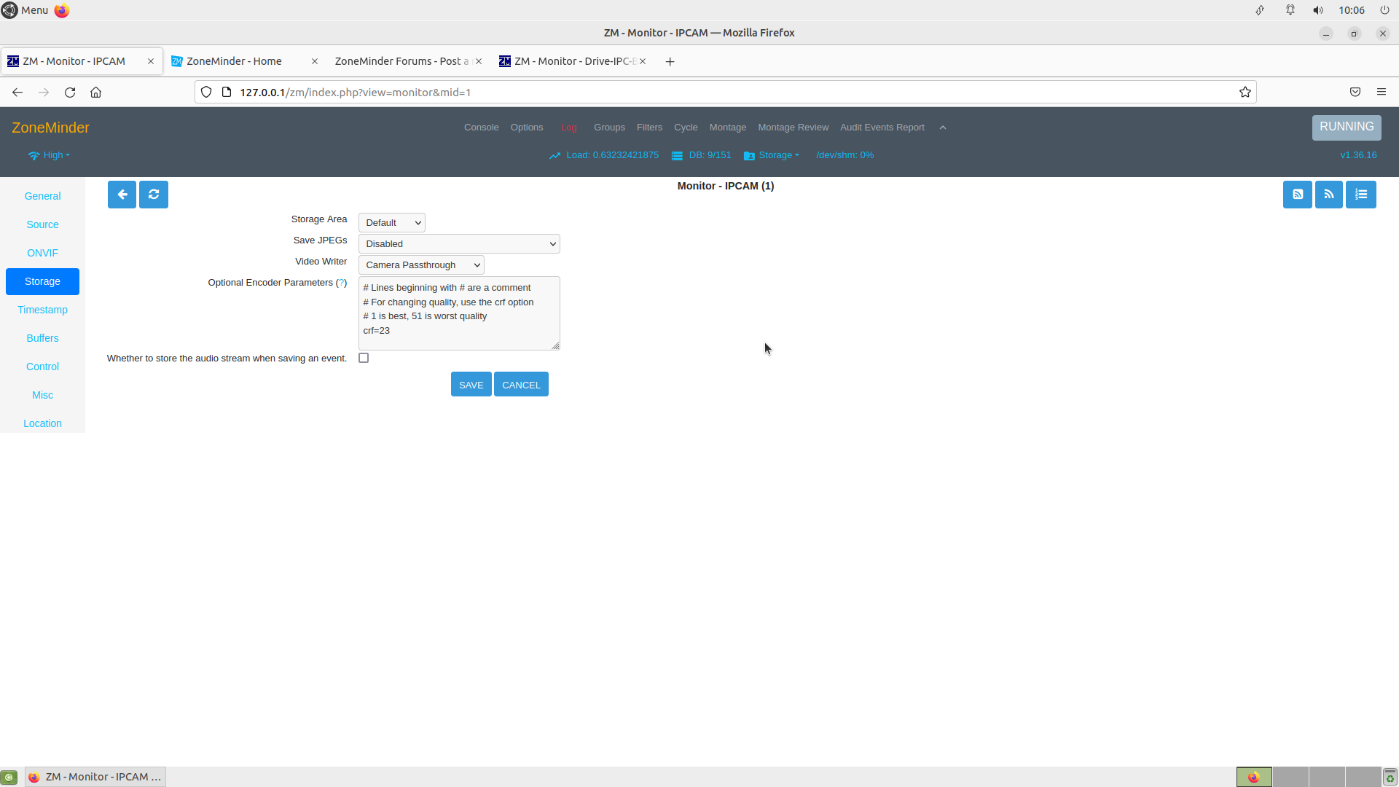Screen dimensions: 1399x787
Task: Close the ZoneMinder Forums tab
Action: pos(479,61)
